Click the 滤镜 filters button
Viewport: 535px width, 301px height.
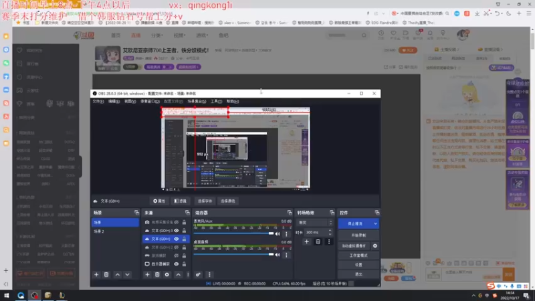[181, 201]
